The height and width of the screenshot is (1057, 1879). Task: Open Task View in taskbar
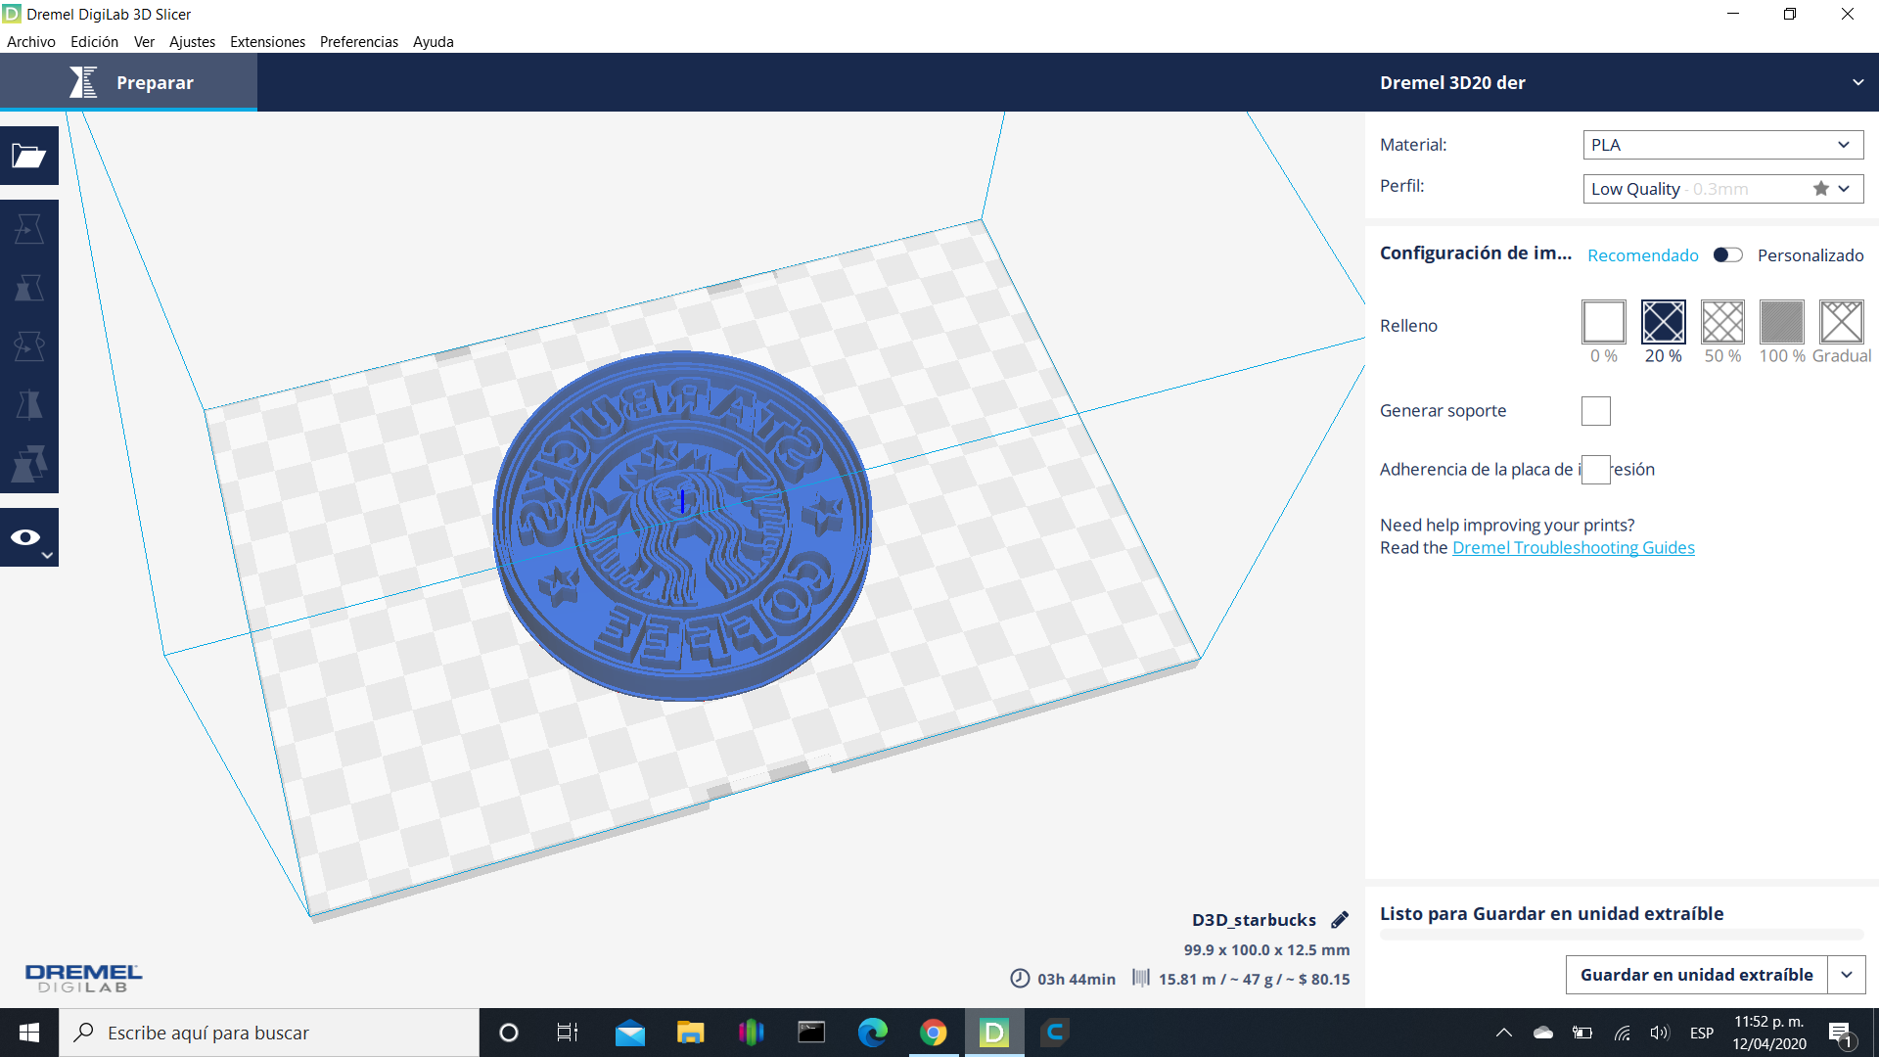[x=568, y=1033]
